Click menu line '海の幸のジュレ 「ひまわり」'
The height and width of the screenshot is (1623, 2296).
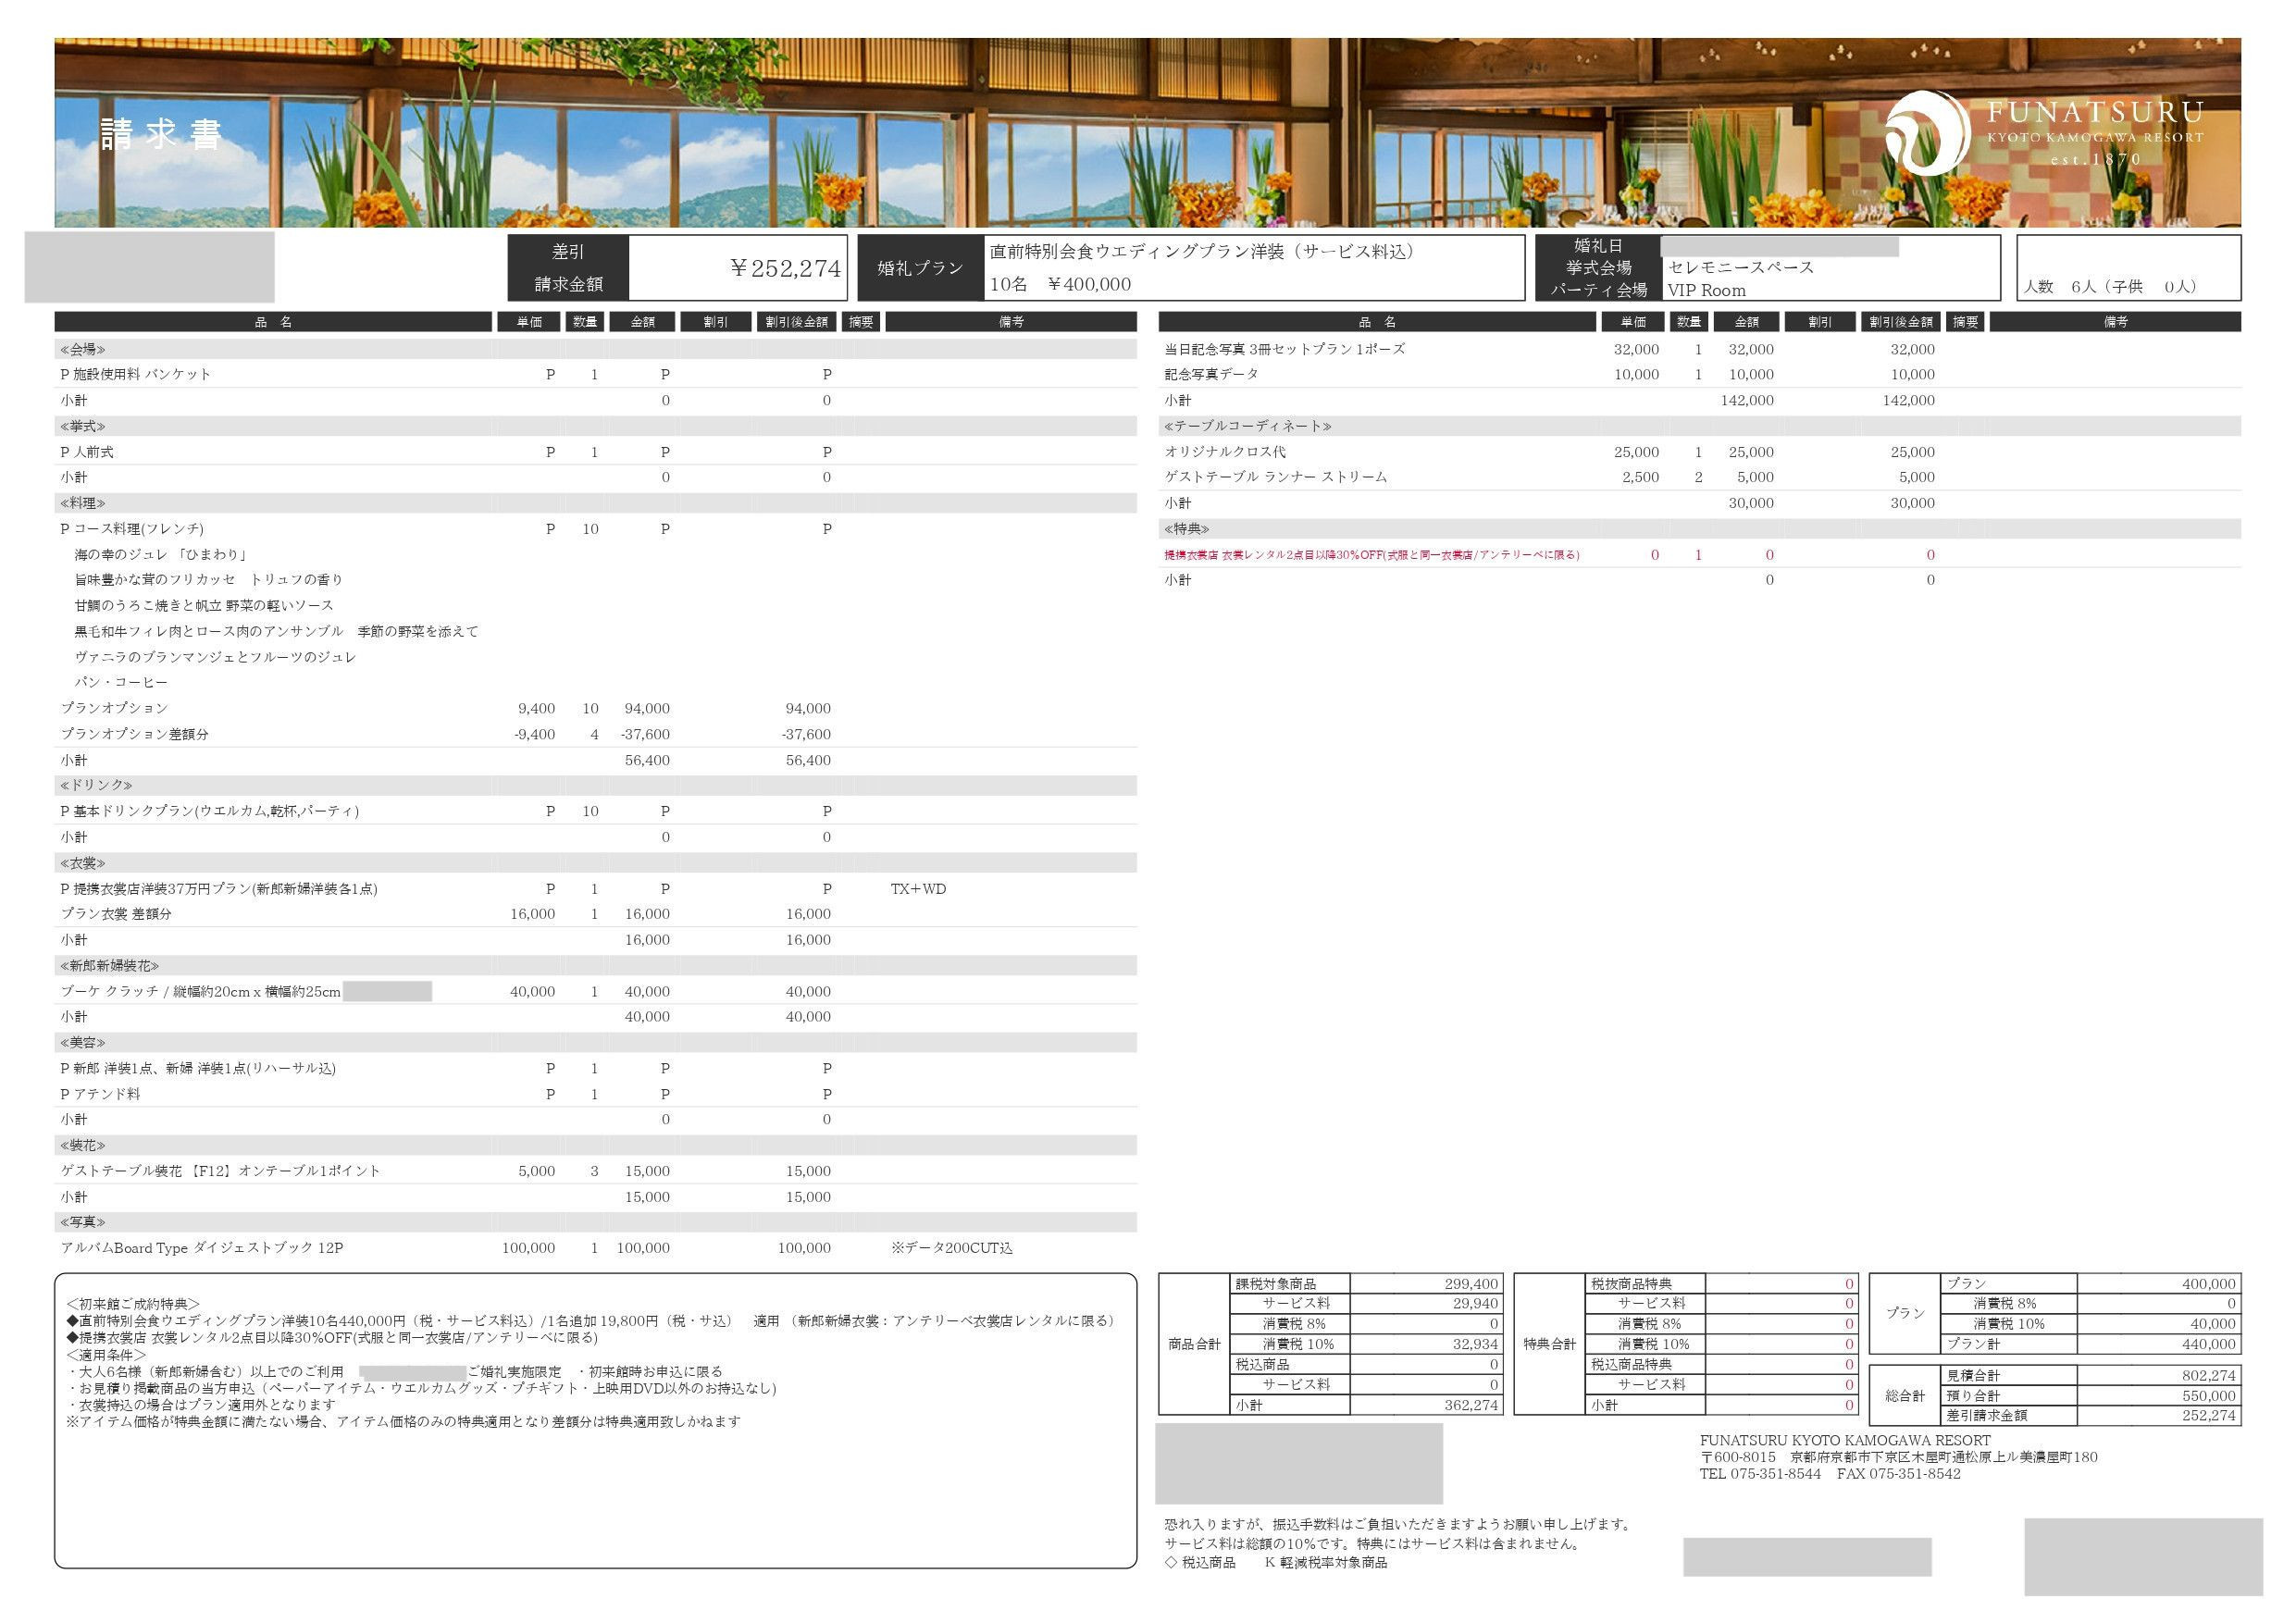tap(161, 554)
